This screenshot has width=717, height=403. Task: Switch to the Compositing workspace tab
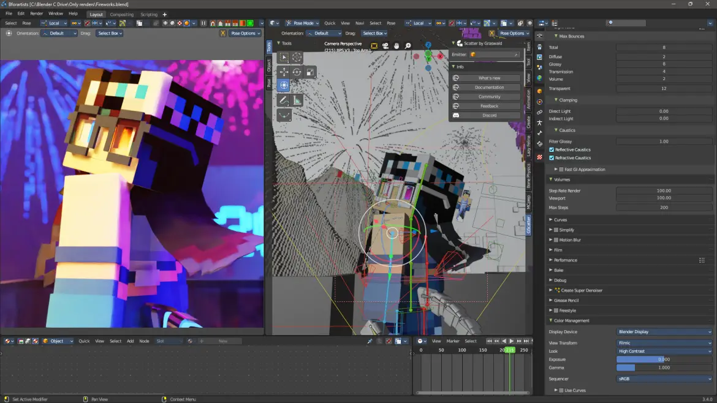point(122,14)
